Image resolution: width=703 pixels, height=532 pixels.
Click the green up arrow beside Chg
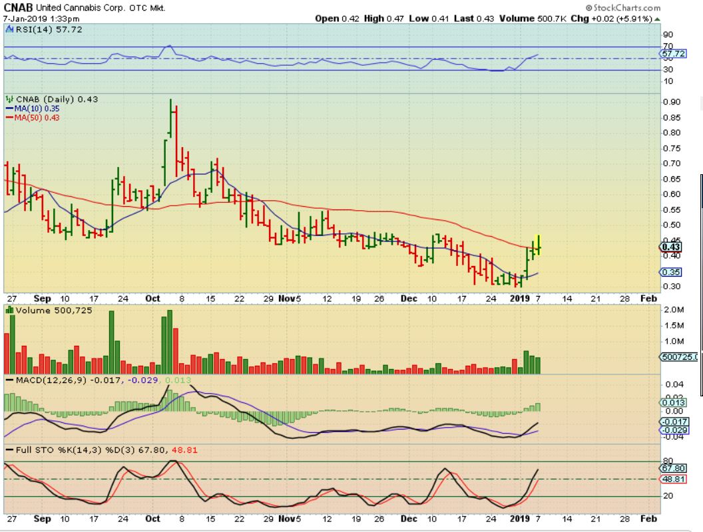pyautogui.click(x=657, y=19)
